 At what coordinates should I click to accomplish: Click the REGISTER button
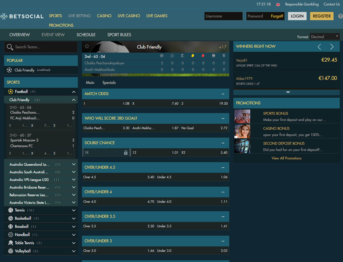tap(322, 16)
